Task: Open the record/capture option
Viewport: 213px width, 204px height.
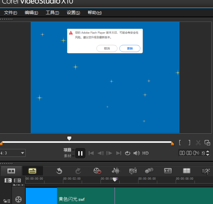Action: 97,171
